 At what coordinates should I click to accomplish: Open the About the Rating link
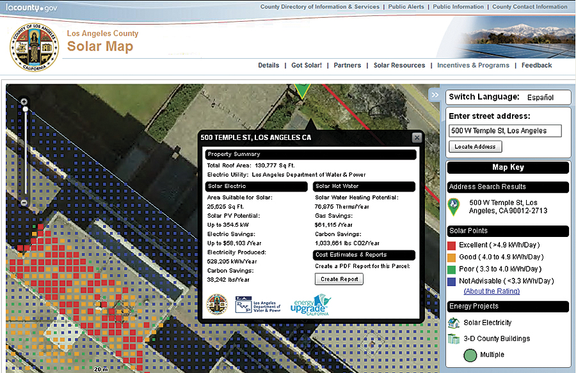pyautogui.click(x=492, y=291)
